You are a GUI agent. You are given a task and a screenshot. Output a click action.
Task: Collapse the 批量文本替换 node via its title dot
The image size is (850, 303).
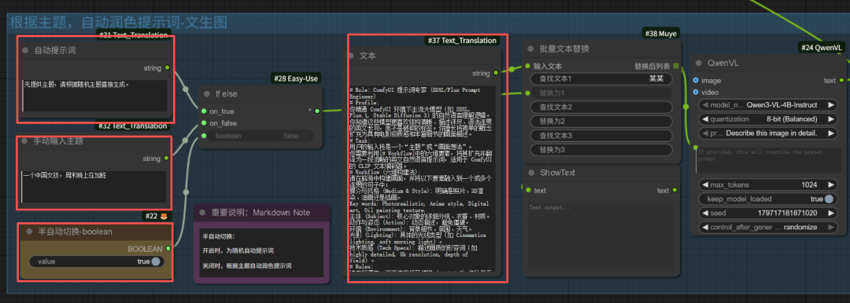531,49
